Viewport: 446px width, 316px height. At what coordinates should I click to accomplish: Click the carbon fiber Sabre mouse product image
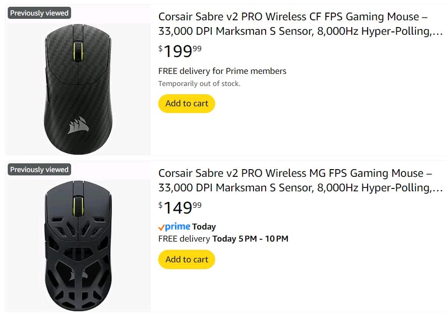point(78,87)
